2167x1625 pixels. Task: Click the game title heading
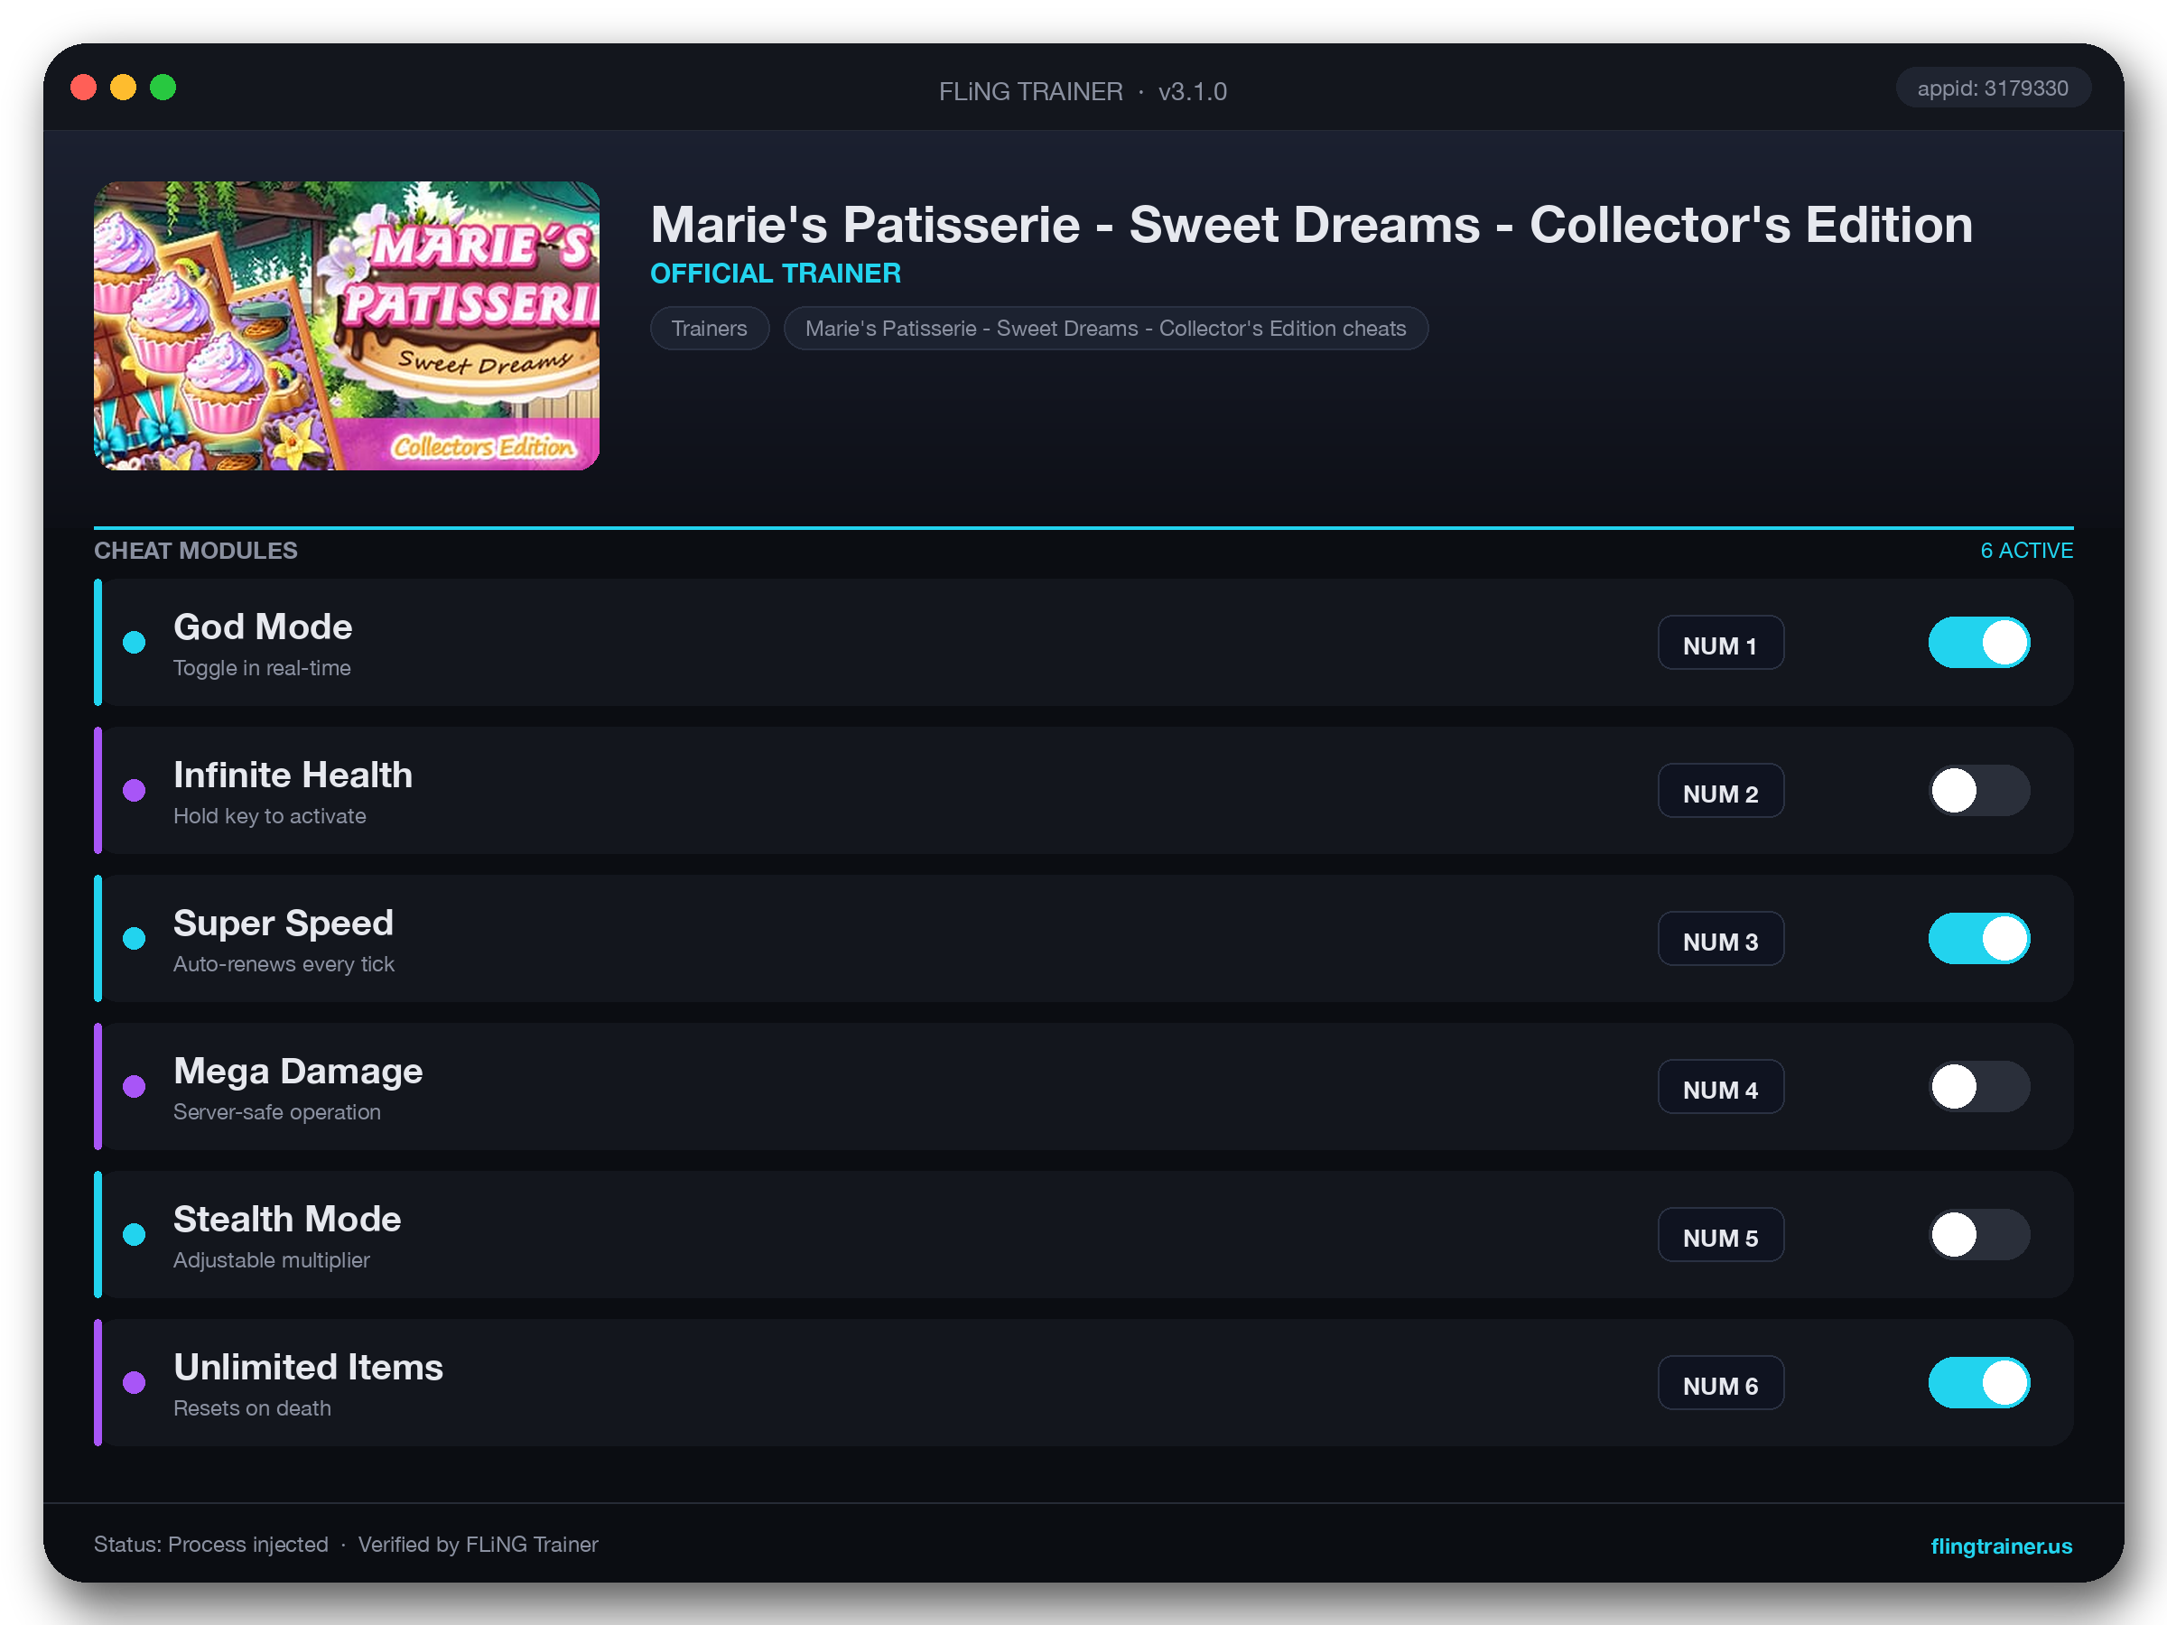tap(1311, 224)
